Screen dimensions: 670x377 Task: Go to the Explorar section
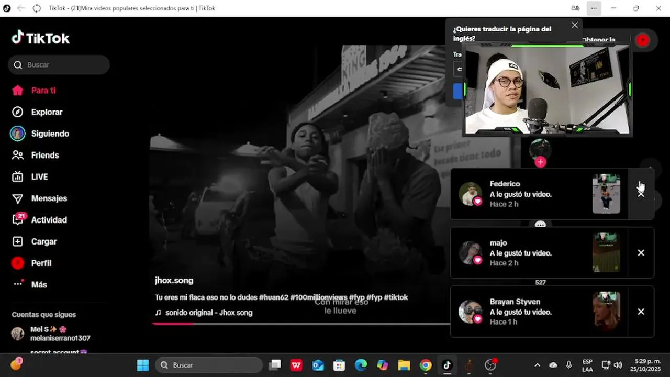[x=37, y=112]
